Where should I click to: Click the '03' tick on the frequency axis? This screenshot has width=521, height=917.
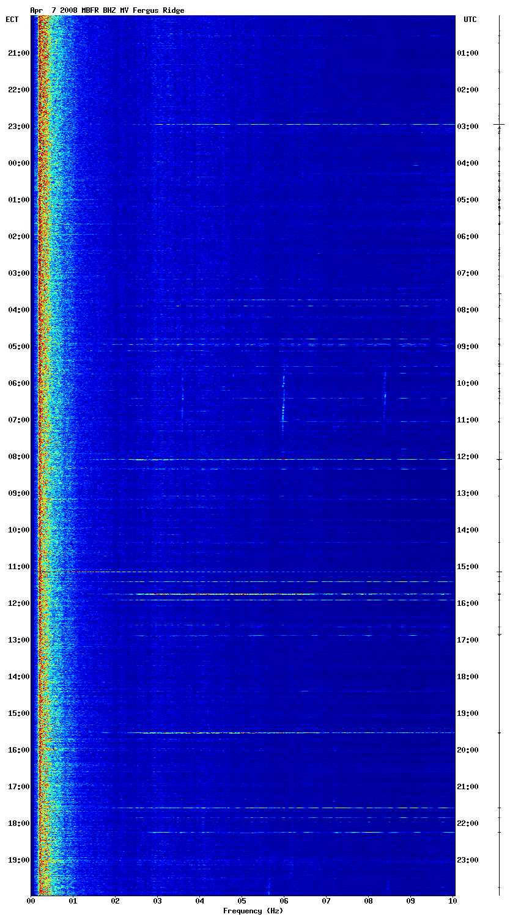(x=157, y=901)
